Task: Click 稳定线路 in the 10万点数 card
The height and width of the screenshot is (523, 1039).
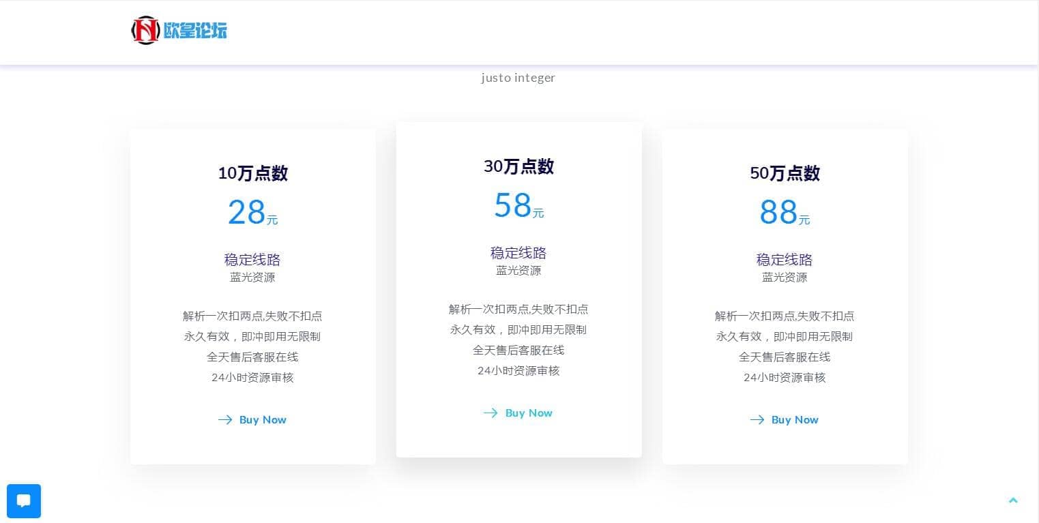Action: (x=252, y=260)
